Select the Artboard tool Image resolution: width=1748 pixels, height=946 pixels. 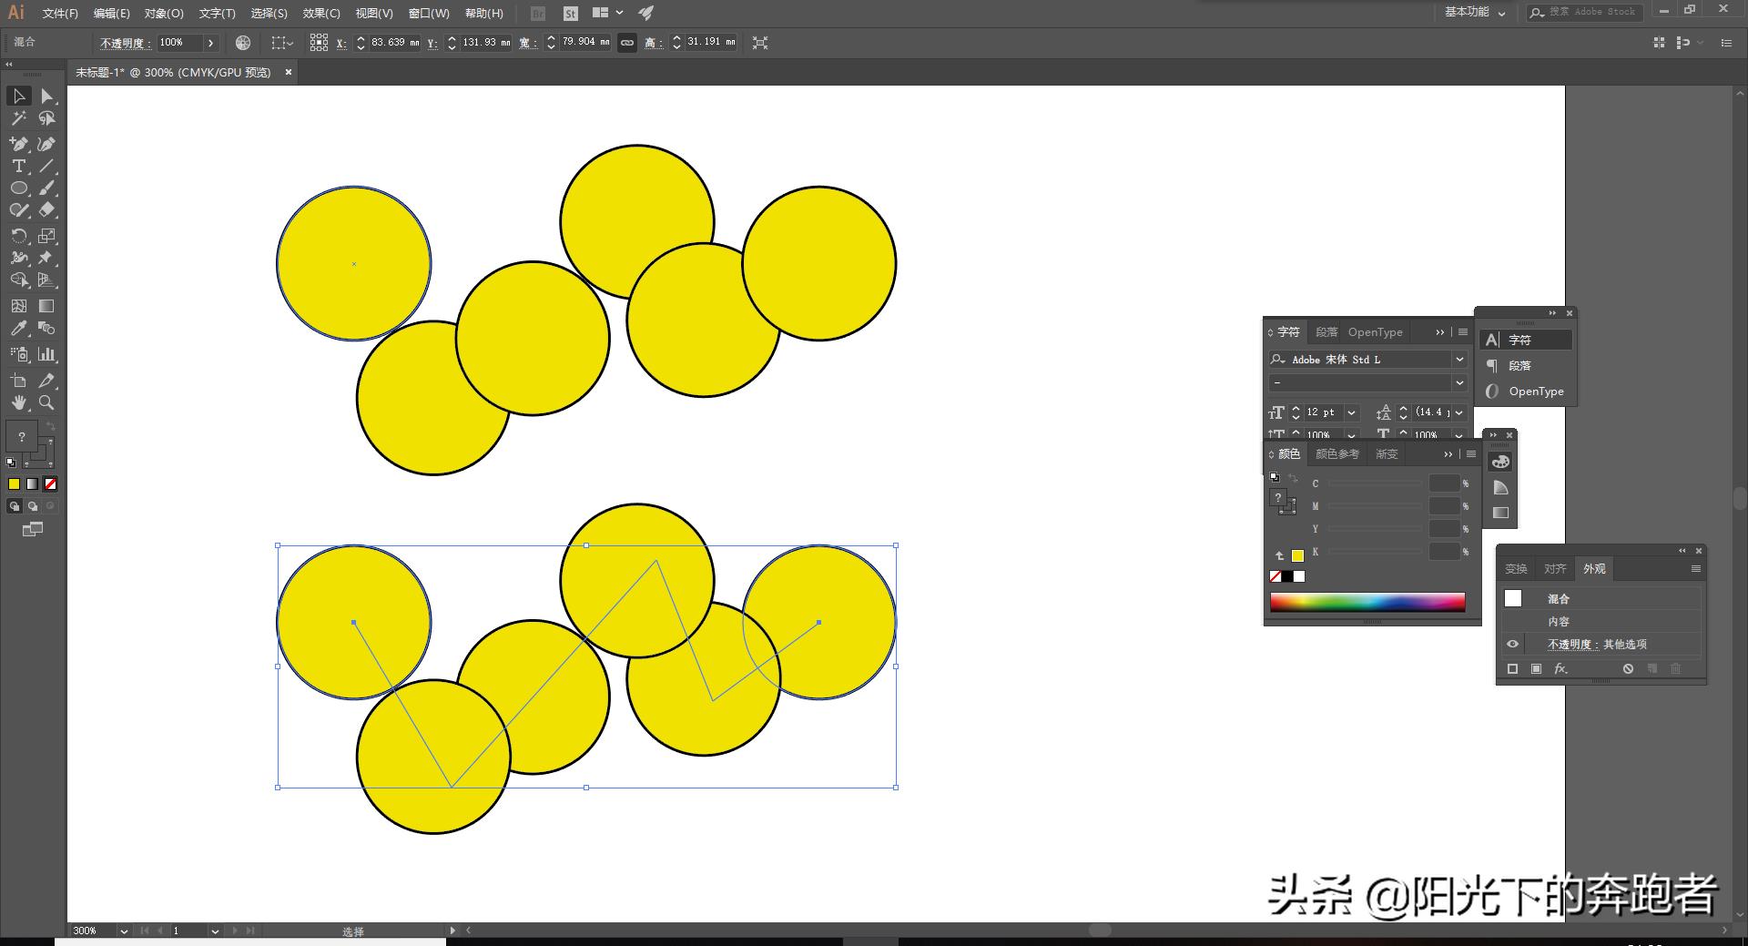click(19, 381)
